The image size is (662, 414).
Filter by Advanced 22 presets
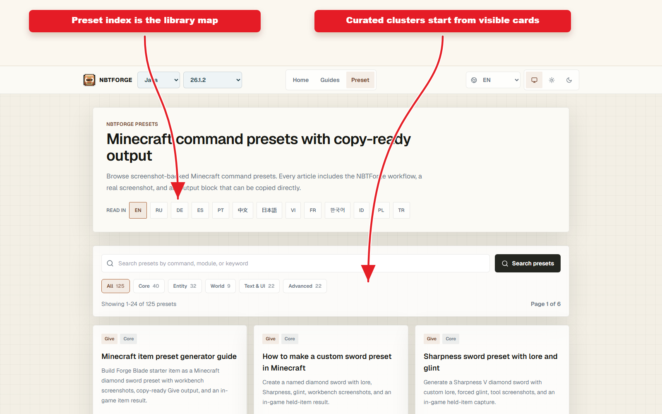click(305, 286)
